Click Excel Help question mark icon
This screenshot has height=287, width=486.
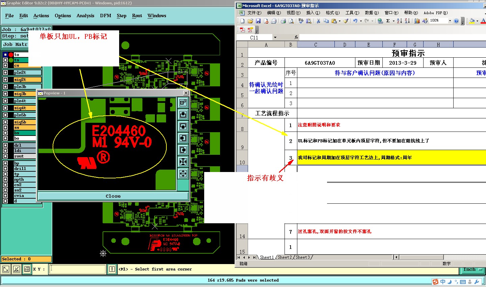pos(456,21)
